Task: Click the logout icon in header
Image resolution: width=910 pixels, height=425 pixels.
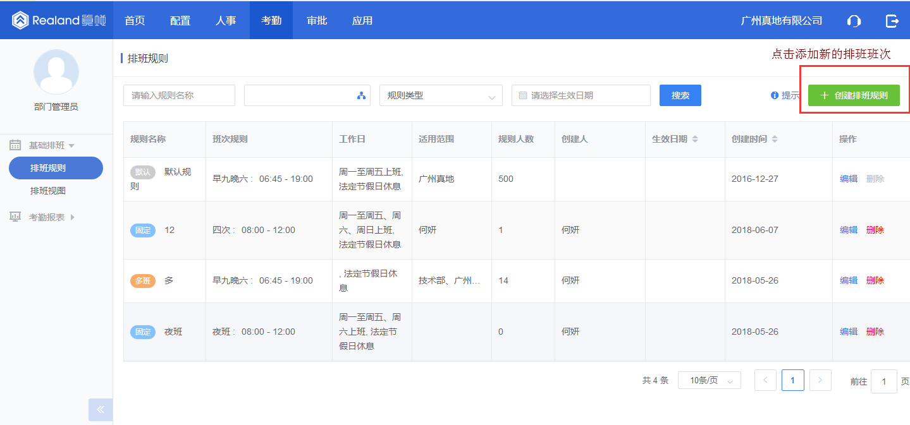Action: (892, 21)
